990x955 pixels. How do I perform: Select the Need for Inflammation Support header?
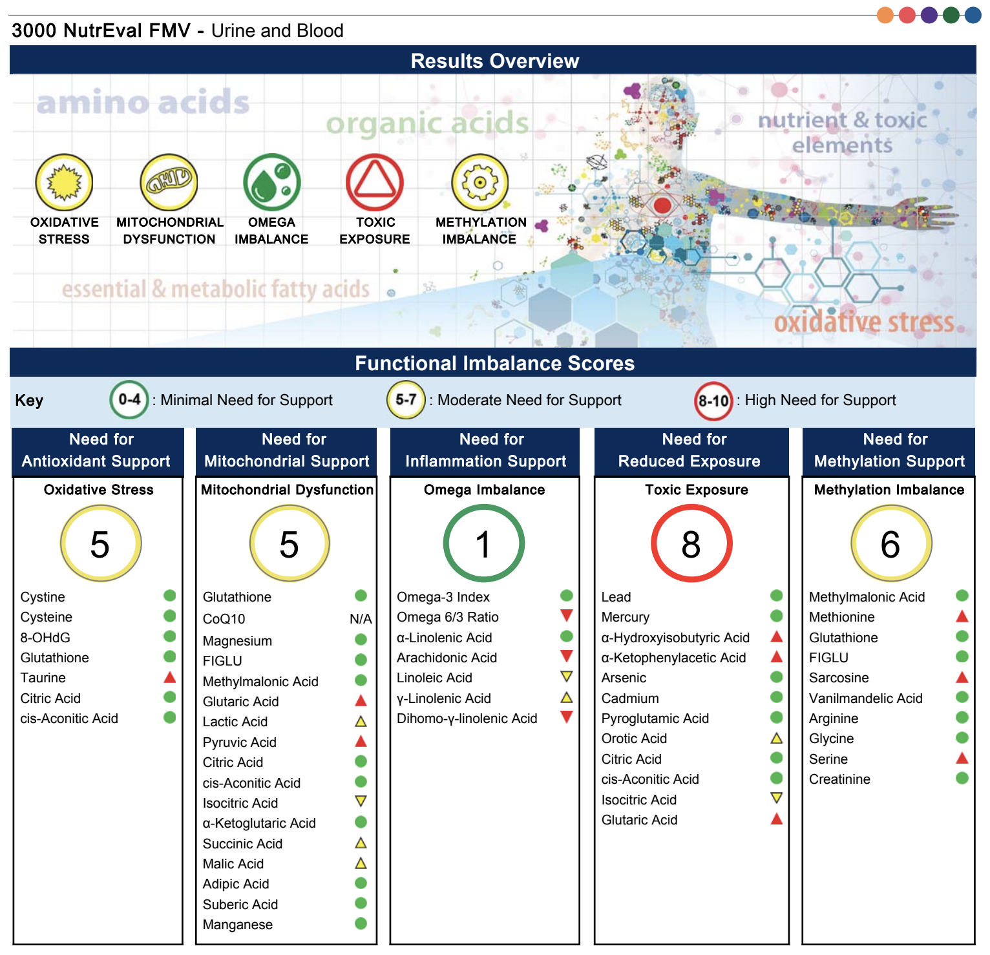485,451
